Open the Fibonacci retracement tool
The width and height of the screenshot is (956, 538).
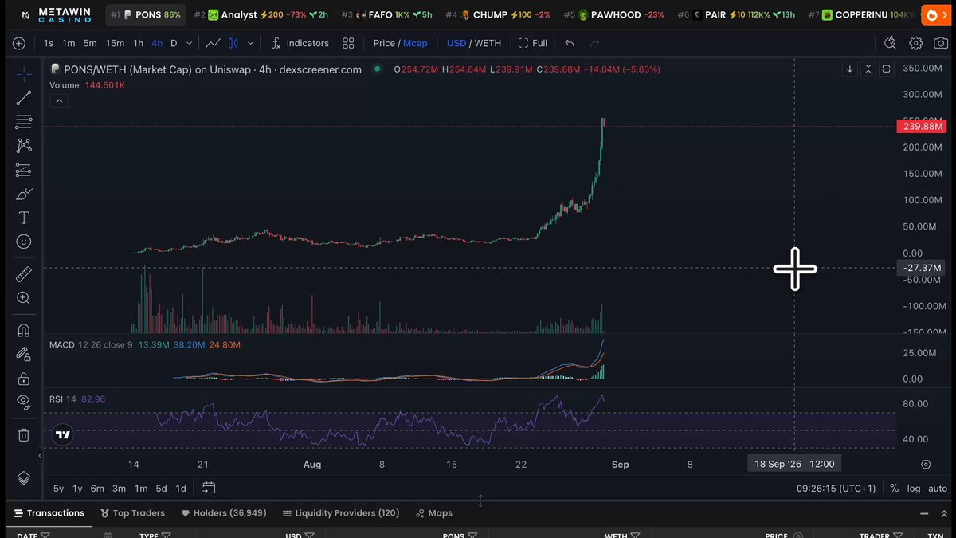pyautogui.click(x=24, y=122)
